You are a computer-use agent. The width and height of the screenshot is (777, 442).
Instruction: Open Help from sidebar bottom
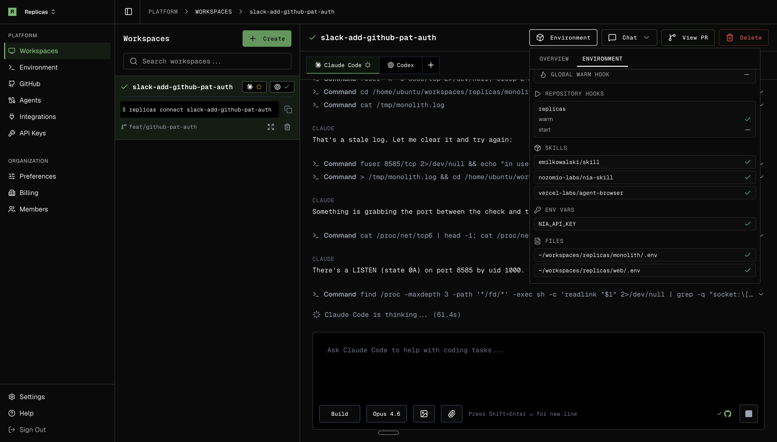point(57,413)
